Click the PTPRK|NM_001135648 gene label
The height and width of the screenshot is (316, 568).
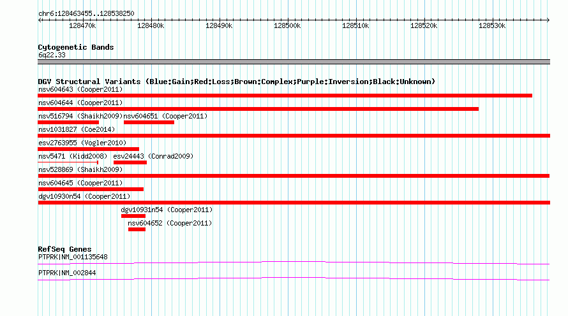[x=73, y=257]
